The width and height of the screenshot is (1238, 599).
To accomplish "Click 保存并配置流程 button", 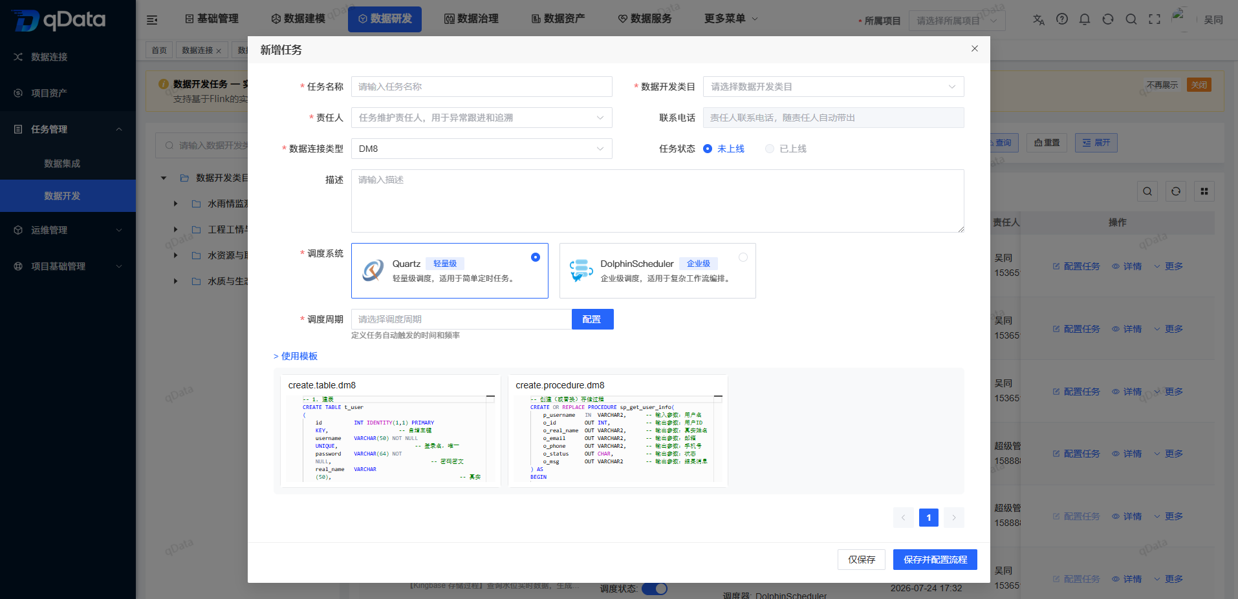I will click(x=935, y=560).
